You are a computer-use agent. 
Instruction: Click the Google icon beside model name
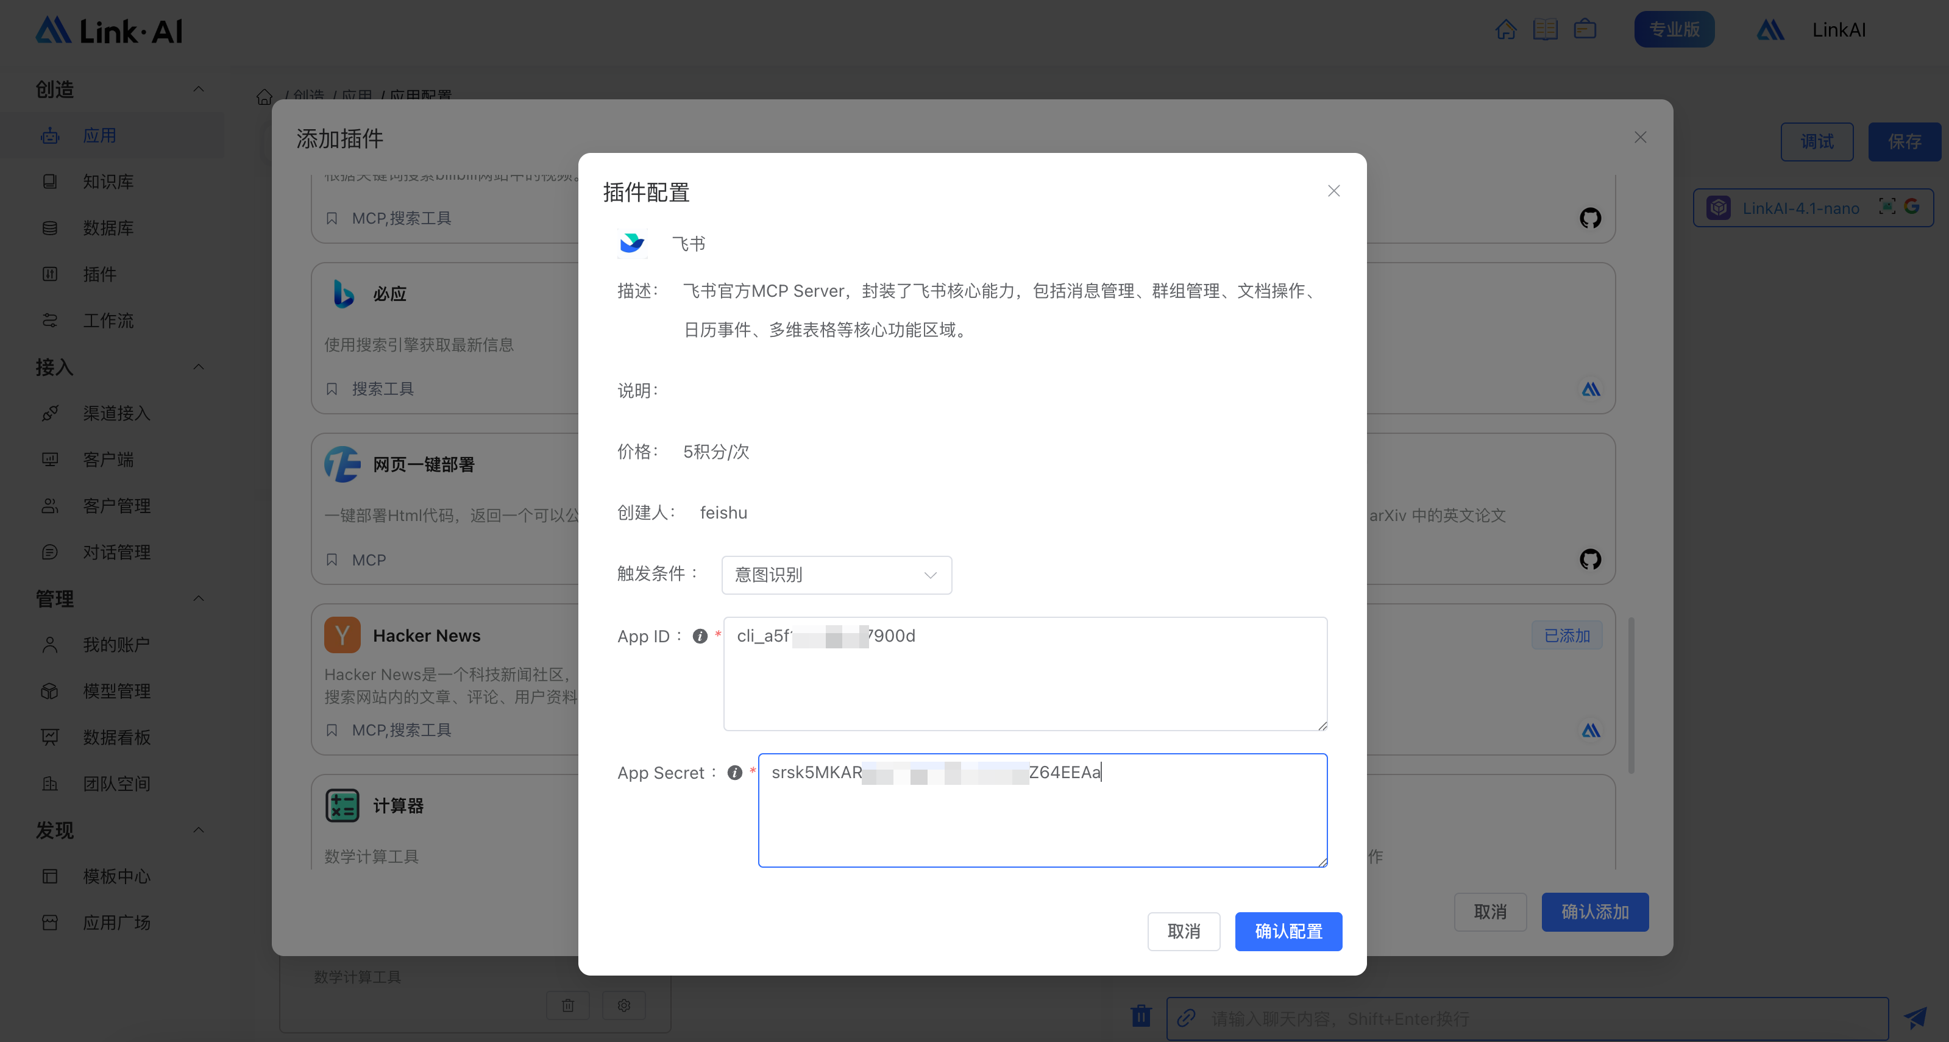pyautogui.click(x=1912, y=207)
